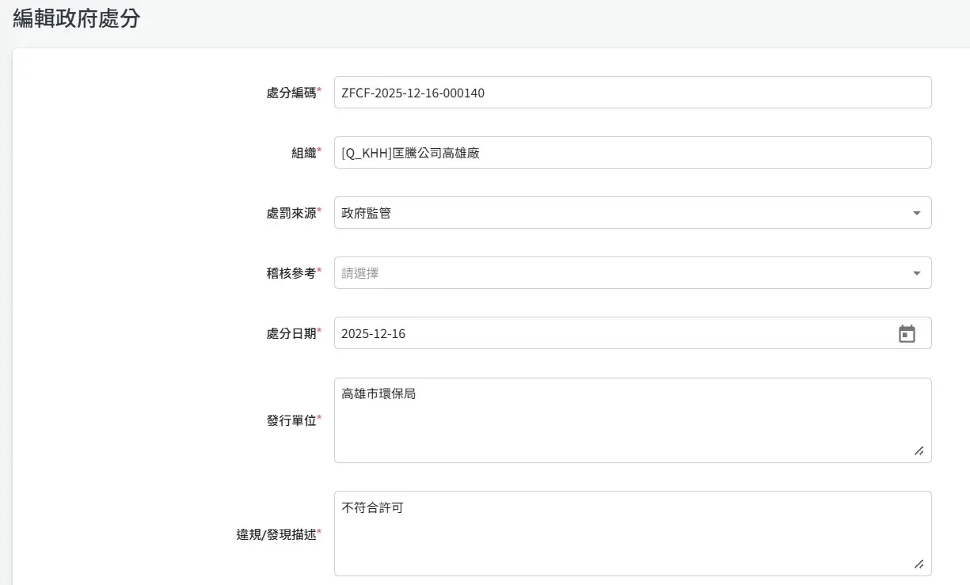970x585 pixels.
Task: Click the 組織 field label
Action: coord(303,153)
